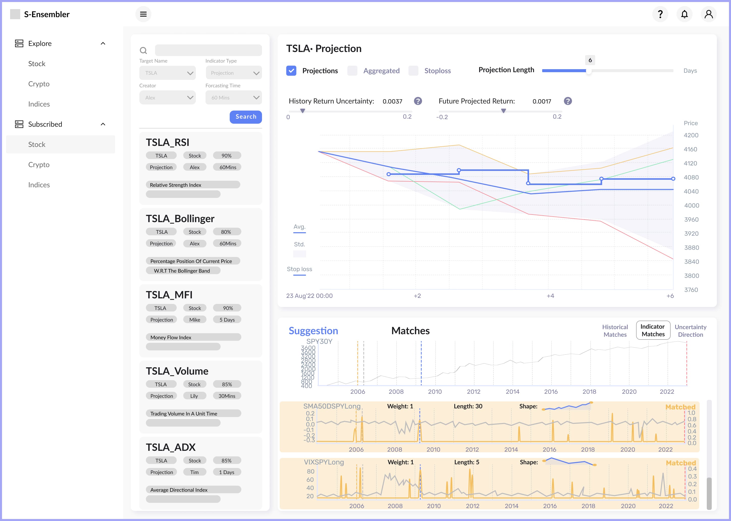Image resolution: width=731 pixels, height=521 pixels.
Task: Click the 0.0037 uncertainty value
Action: point(392,101)
